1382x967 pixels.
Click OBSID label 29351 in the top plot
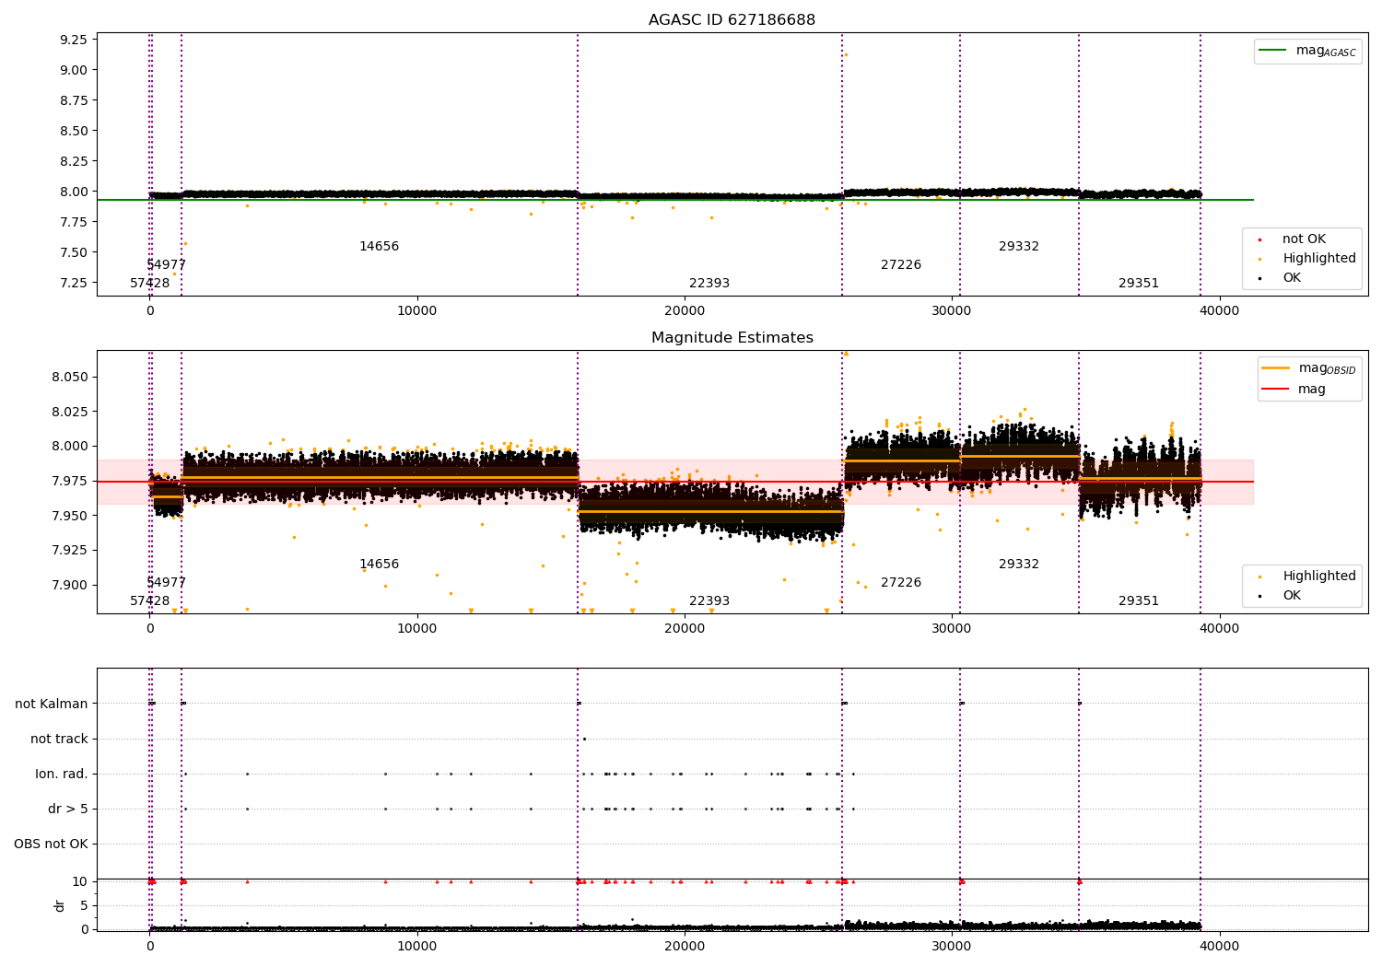point(1139,284)
